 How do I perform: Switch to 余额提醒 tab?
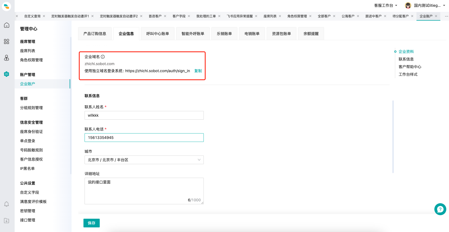click(311, 34)
